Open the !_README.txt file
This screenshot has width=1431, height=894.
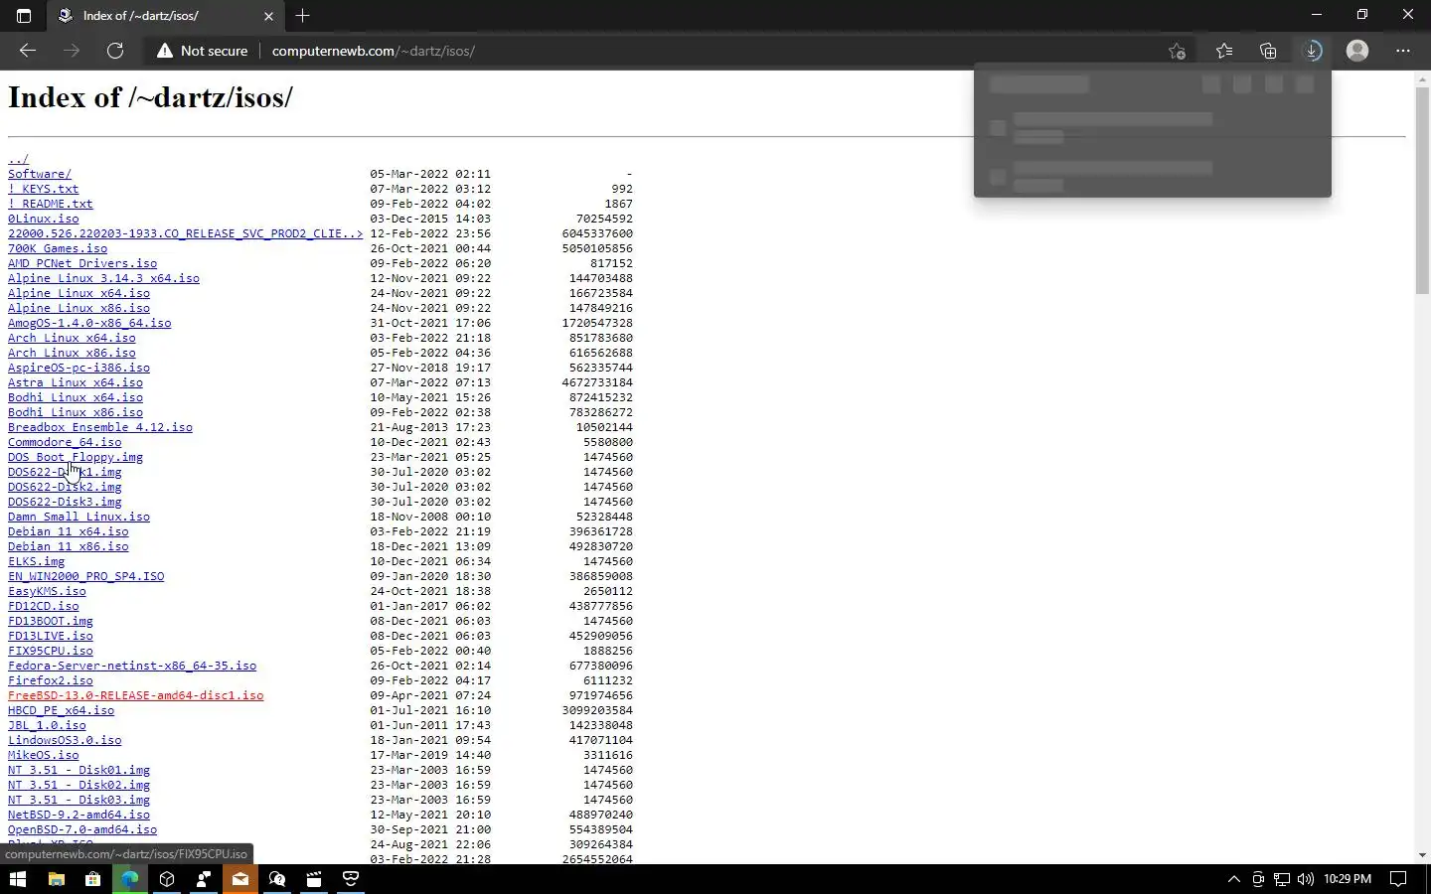[51, 204]
